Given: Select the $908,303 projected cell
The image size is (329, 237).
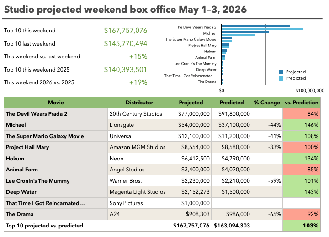Looking at the screenshot, I should coord(191,214).
